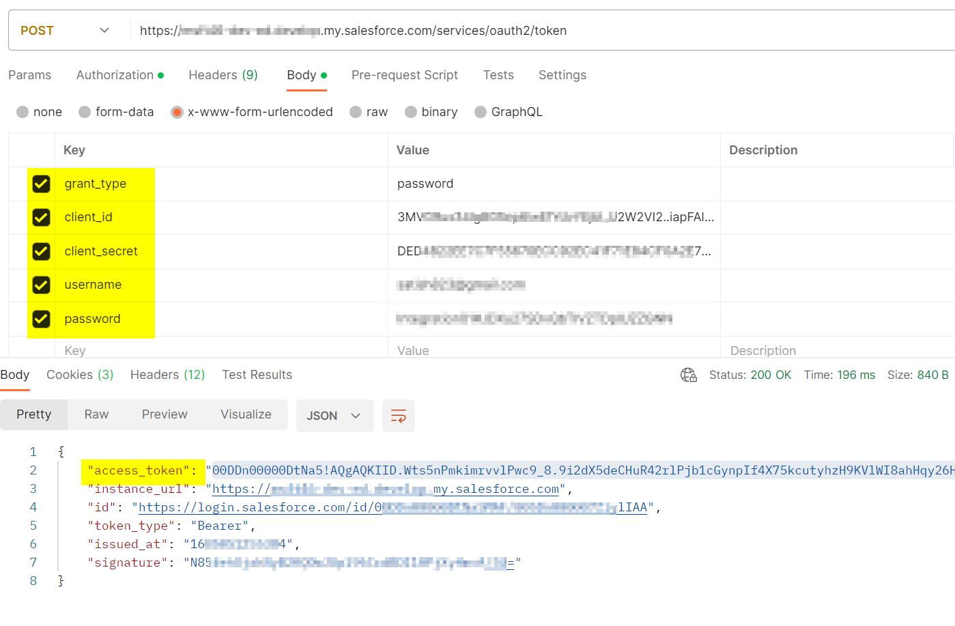Select x-www-form-urlencoded radio button

pyautogui.click(x=177, y=112)
